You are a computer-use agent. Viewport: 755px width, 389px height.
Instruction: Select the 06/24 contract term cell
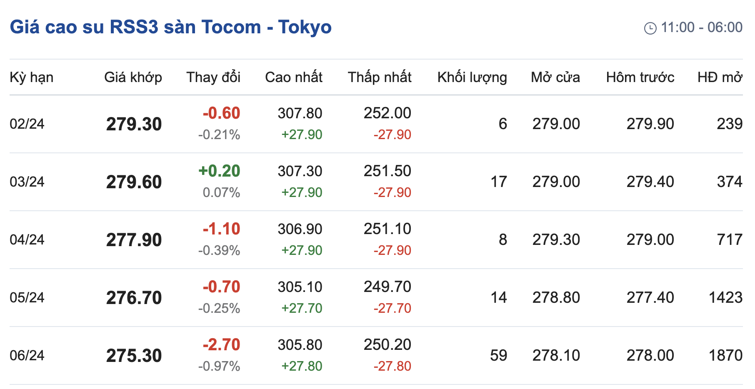point(27,356)
